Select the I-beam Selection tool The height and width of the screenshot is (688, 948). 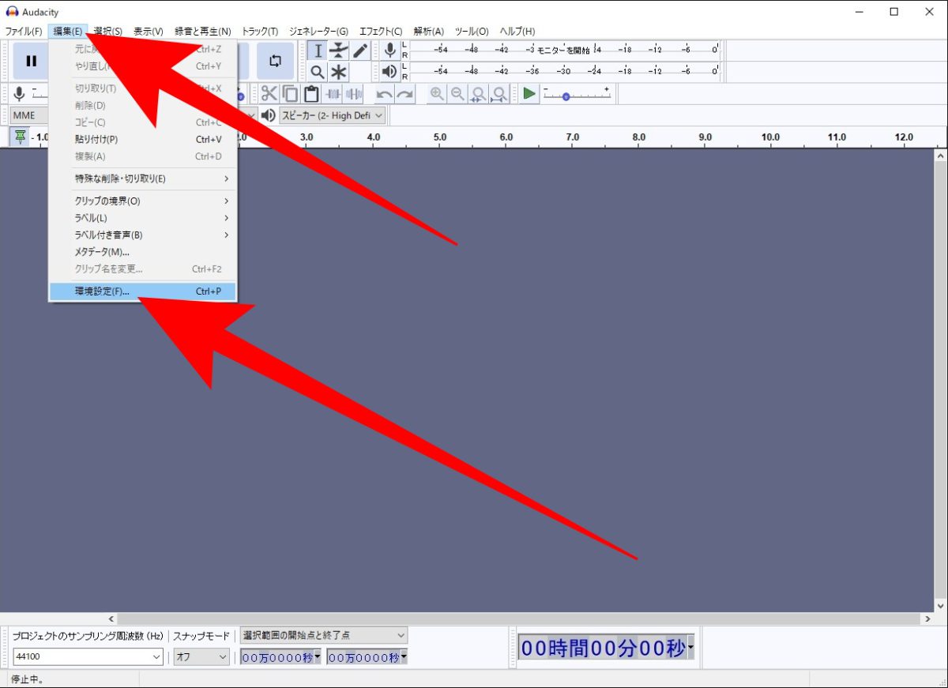tap(318, 51)
